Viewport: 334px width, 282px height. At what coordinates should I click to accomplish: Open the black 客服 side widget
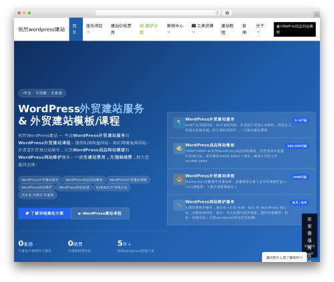pyautogui.click(x=309, y=235)
